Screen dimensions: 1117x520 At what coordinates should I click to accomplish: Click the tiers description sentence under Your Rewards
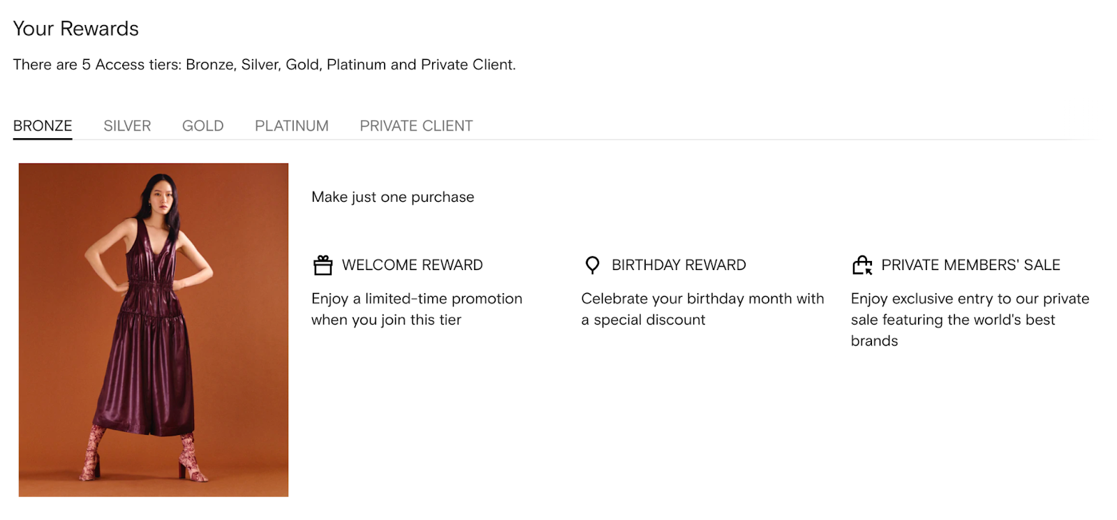coord(264,64)
